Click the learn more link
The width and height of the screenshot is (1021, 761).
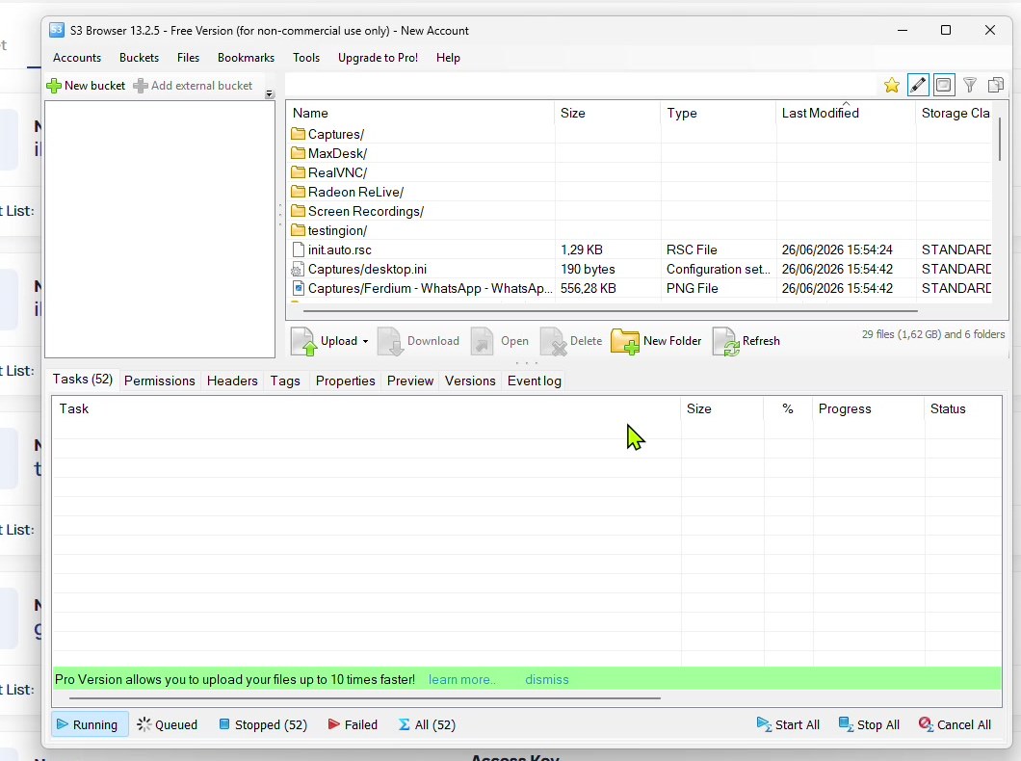461,680
